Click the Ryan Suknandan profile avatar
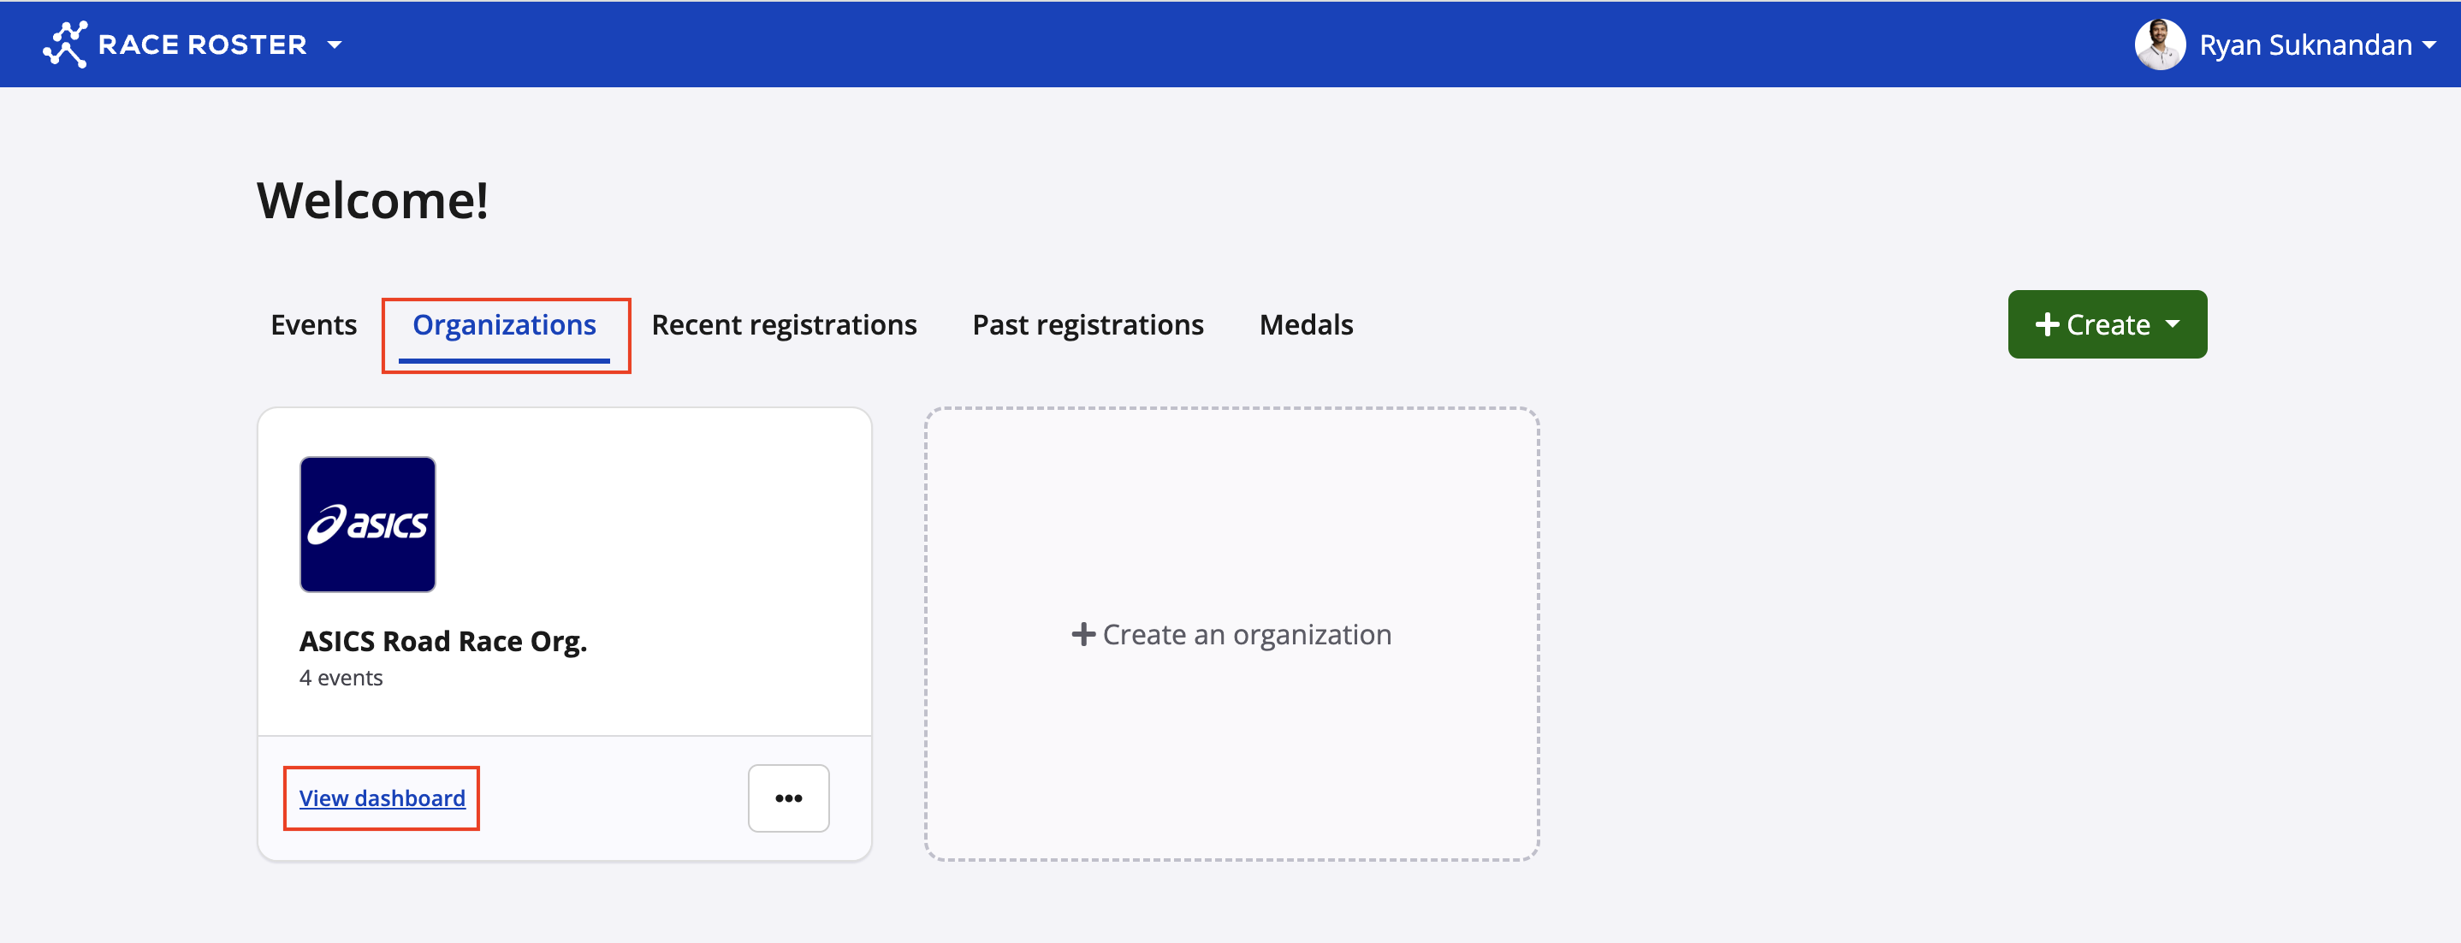 (2159, 44)
